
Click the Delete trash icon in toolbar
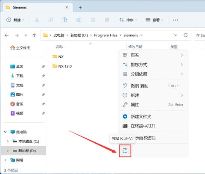107,20
